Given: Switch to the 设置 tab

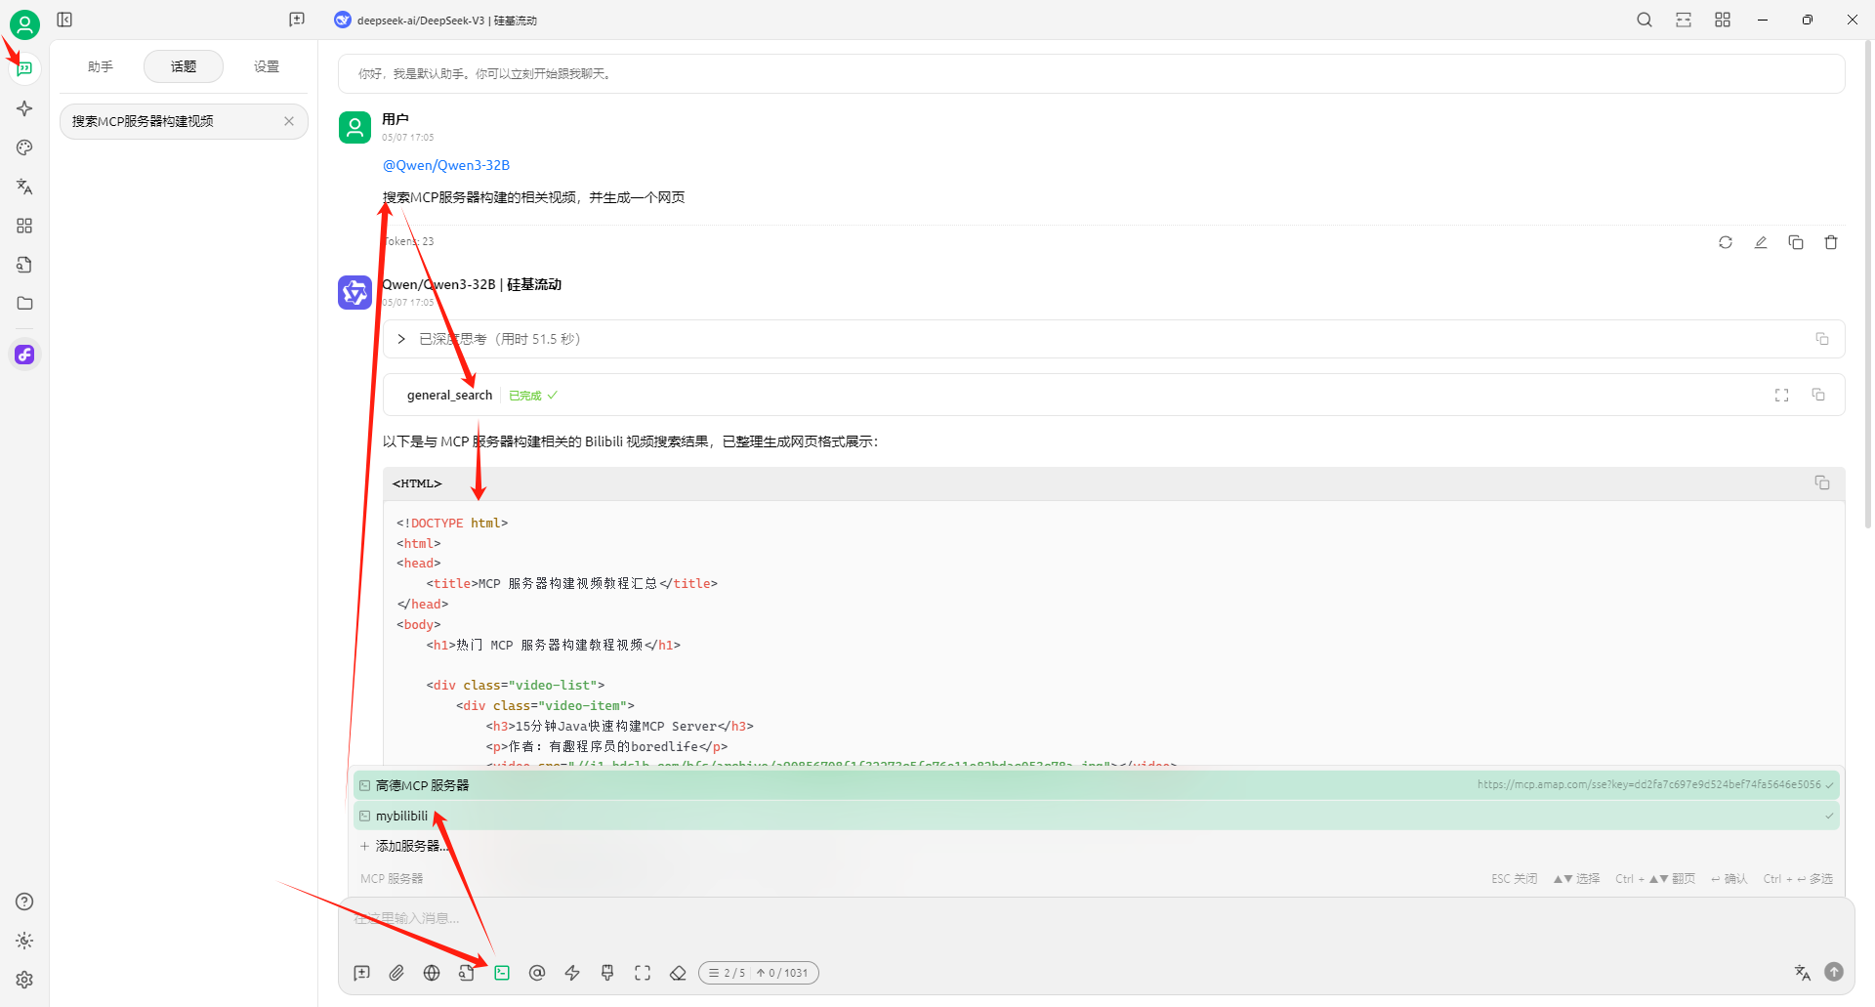Looking at the screenshot, I should [x=267, y=66].
